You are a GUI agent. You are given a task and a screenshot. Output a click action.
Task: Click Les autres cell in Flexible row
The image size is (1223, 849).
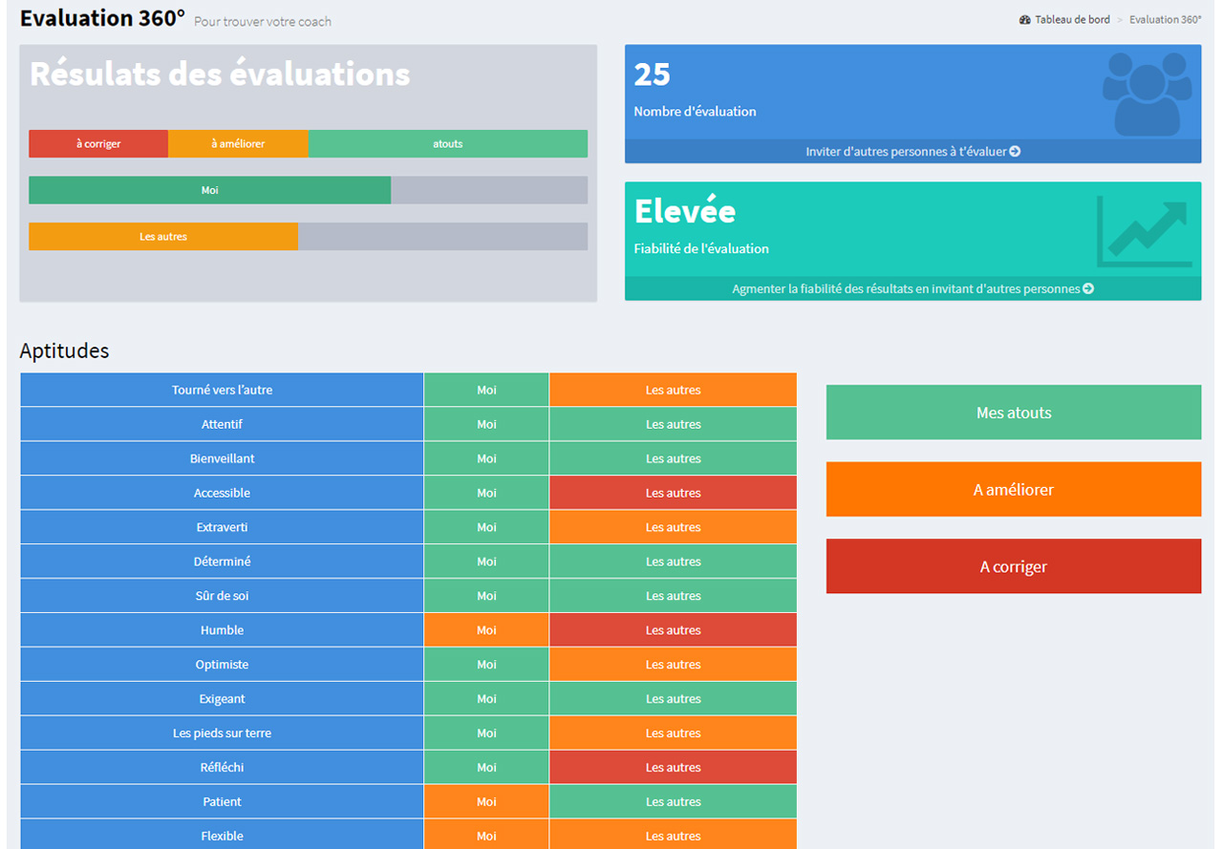673,836
